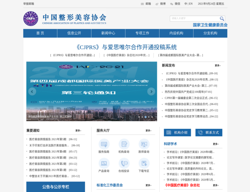Click the 医师查询 doctor search icon
The image size is (250, 192).
coord(144,144)
